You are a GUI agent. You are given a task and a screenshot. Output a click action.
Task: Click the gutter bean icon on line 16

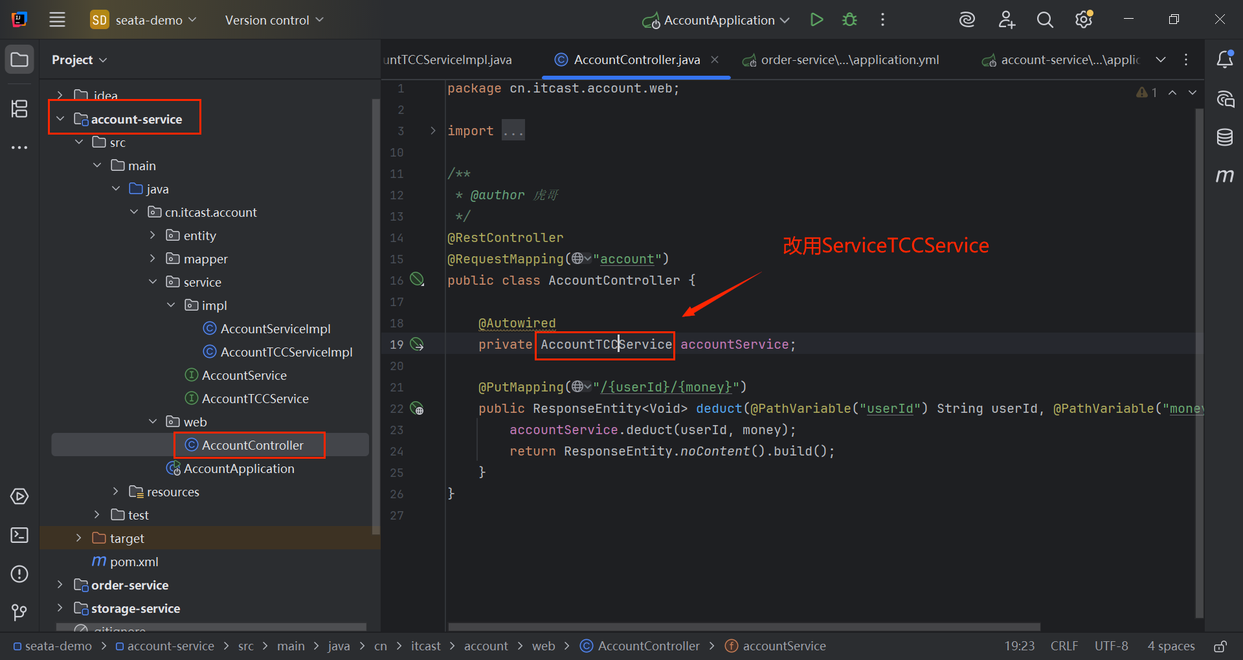tap(418, 280)
